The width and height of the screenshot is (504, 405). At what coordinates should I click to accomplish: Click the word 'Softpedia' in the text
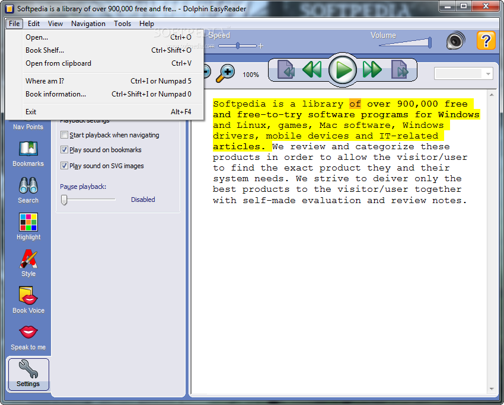tap(240, 104)
